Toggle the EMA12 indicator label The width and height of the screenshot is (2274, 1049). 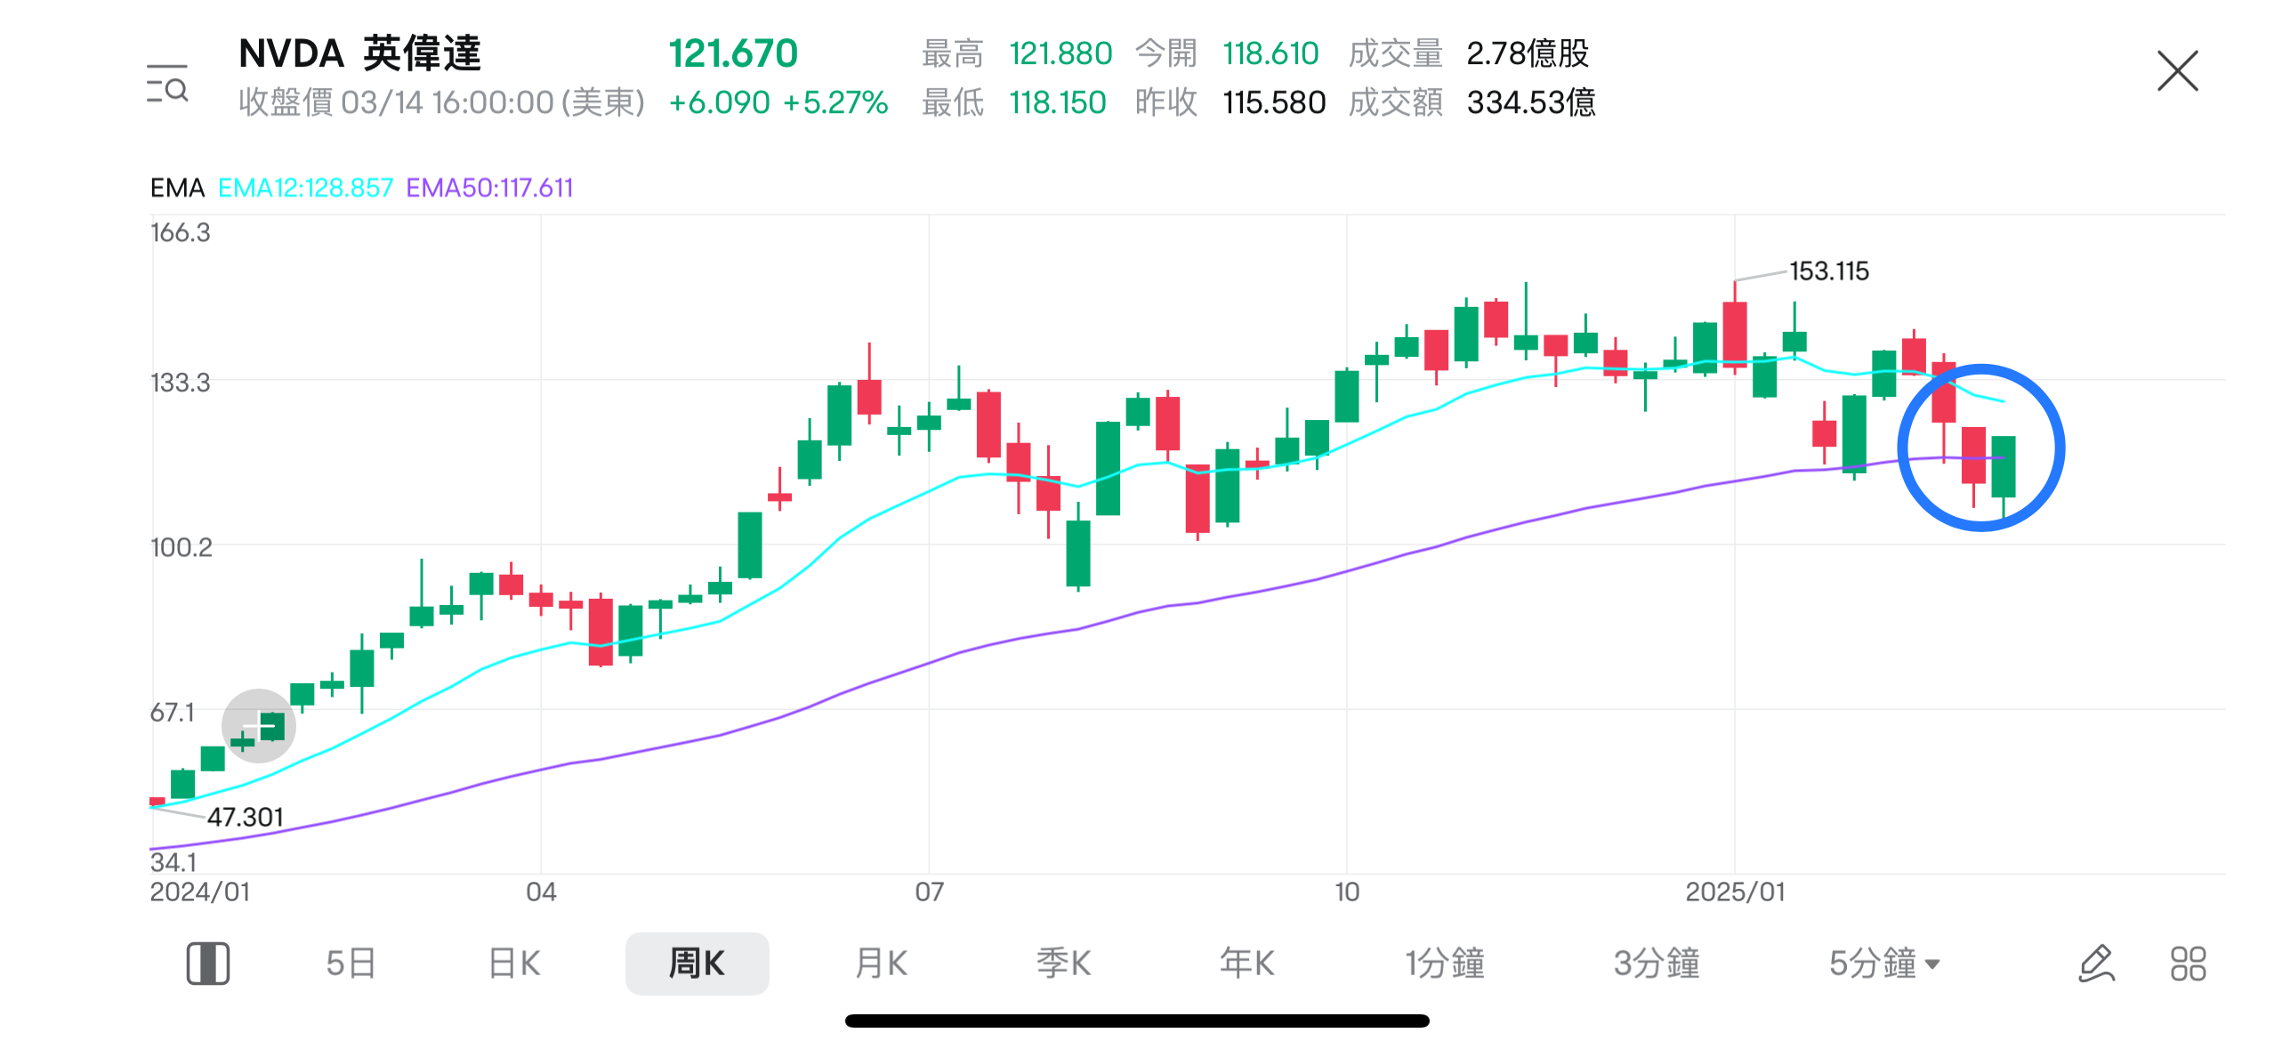pos(305,188)
